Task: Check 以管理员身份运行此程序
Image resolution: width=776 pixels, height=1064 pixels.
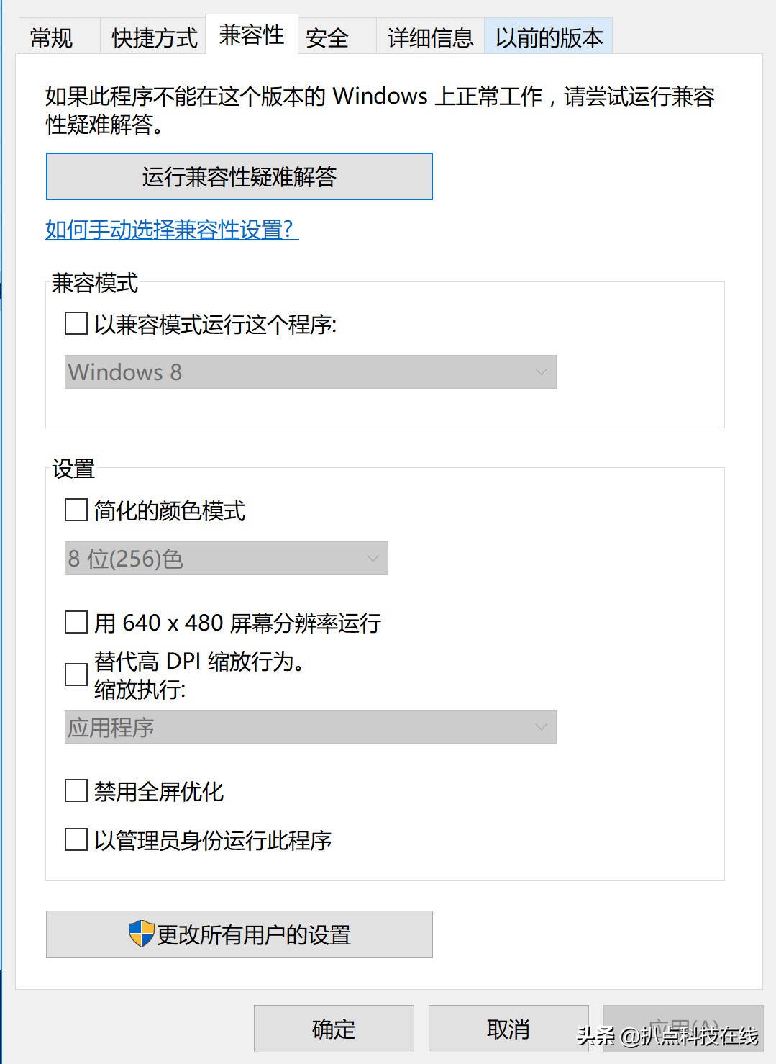Action: pos(74,840)
